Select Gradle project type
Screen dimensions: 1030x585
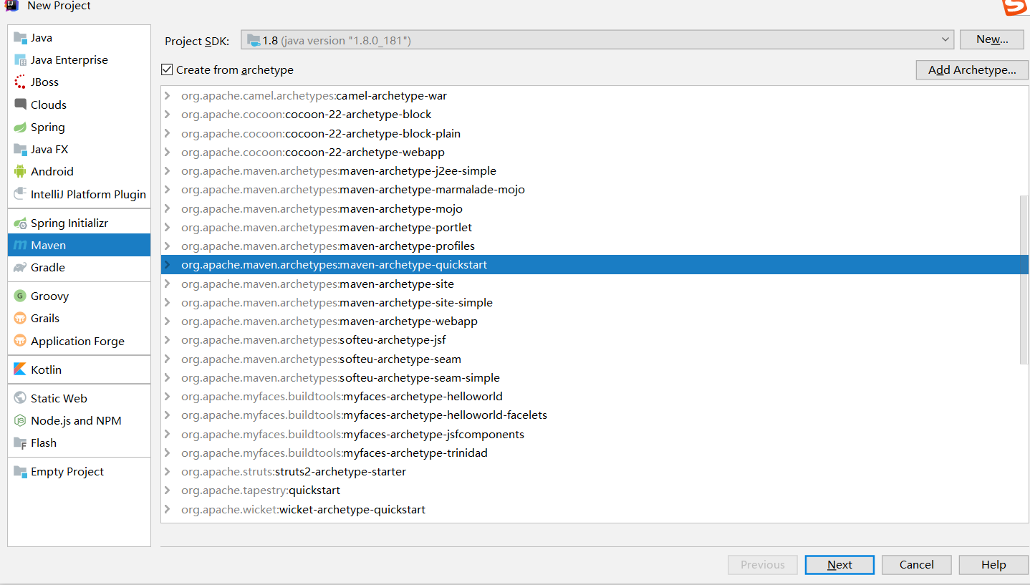[79, 268]
